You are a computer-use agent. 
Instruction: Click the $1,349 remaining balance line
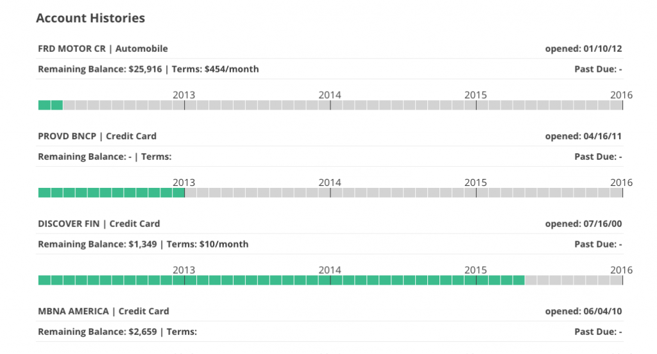[x=143, y=244]
